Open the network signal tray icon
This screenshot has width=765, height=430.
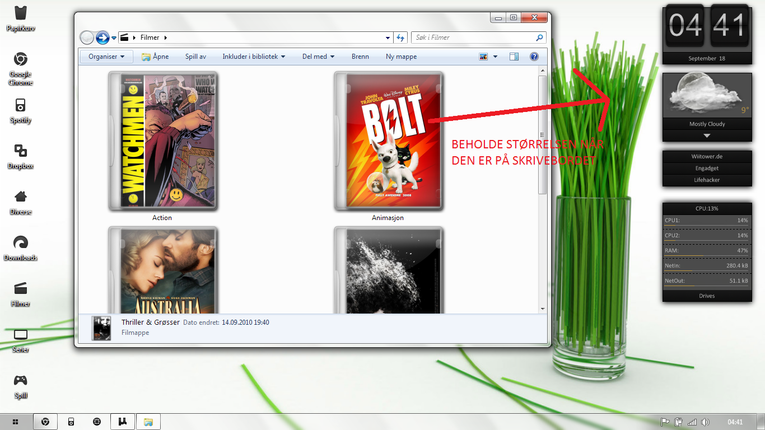tap(692, 422)
